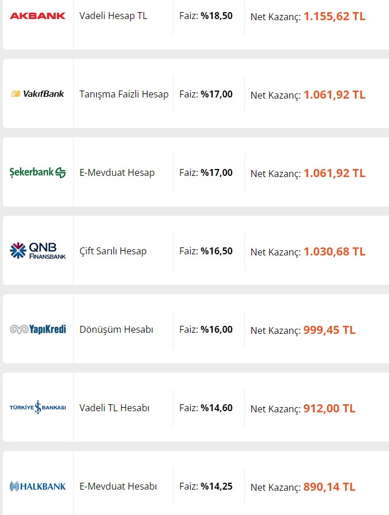The image size is (389, 515).
Task: Click the VakıfBank logo
Action: 38,94
